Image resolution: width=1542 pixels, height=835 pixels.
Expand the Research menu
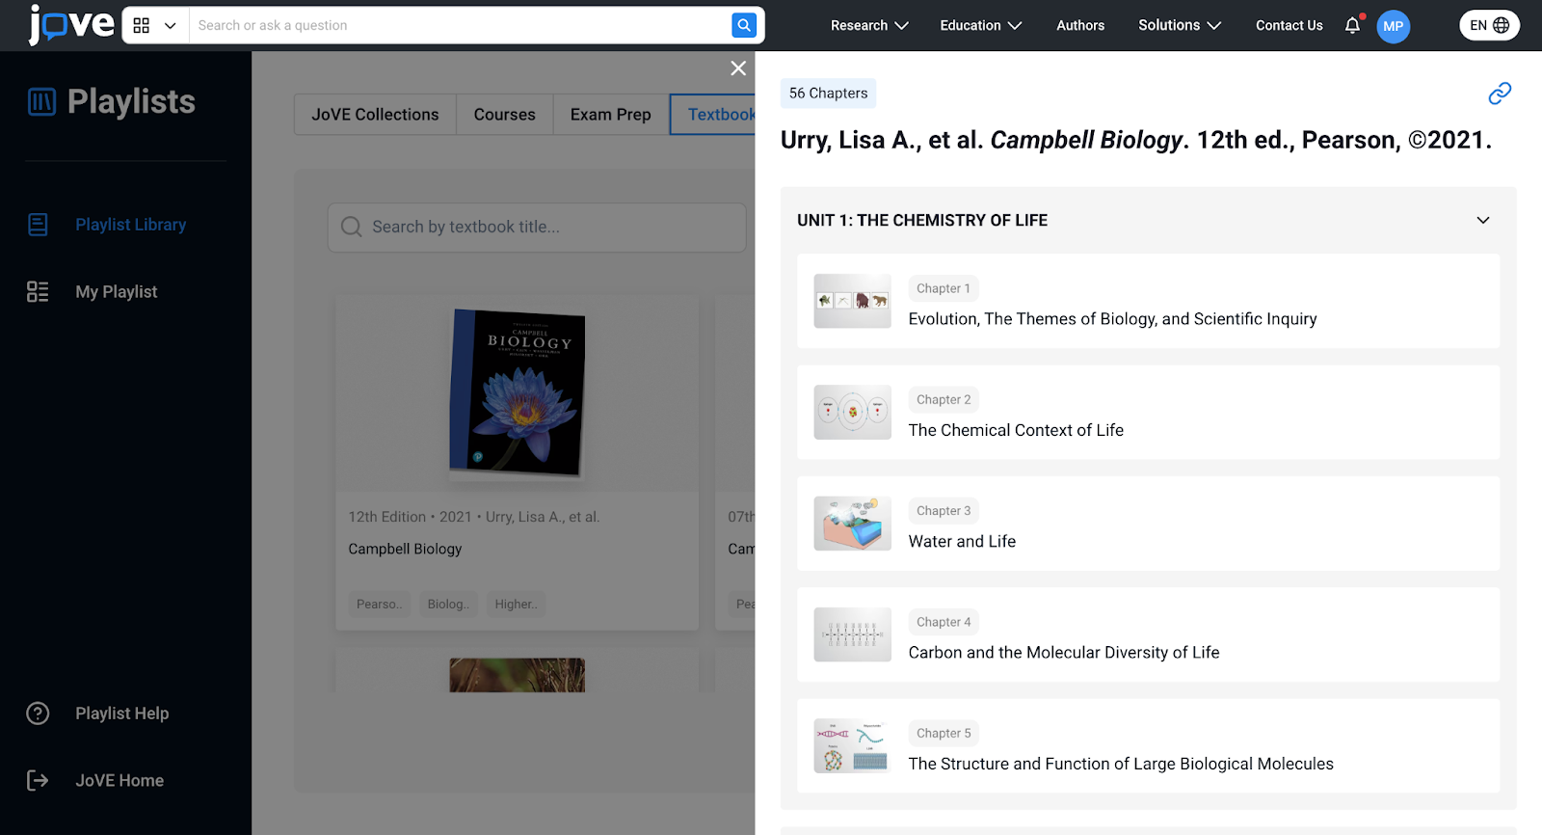[869, 26]
